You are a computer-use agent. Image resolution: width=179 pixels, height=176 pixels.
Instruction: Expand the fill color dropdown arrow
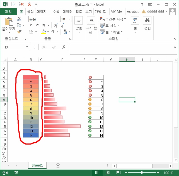click(48, 32)
